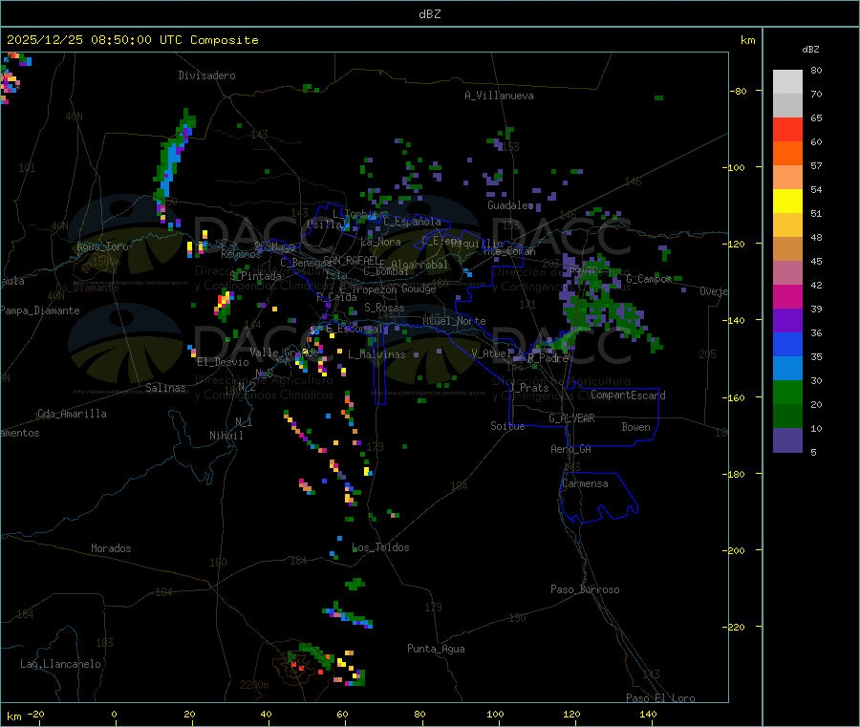Click the 'Atuel_Norte' place label

click(454, 321)
